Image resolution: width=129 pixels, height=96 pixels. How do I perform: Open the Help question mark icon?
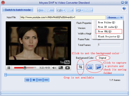[x=124, y=8]
